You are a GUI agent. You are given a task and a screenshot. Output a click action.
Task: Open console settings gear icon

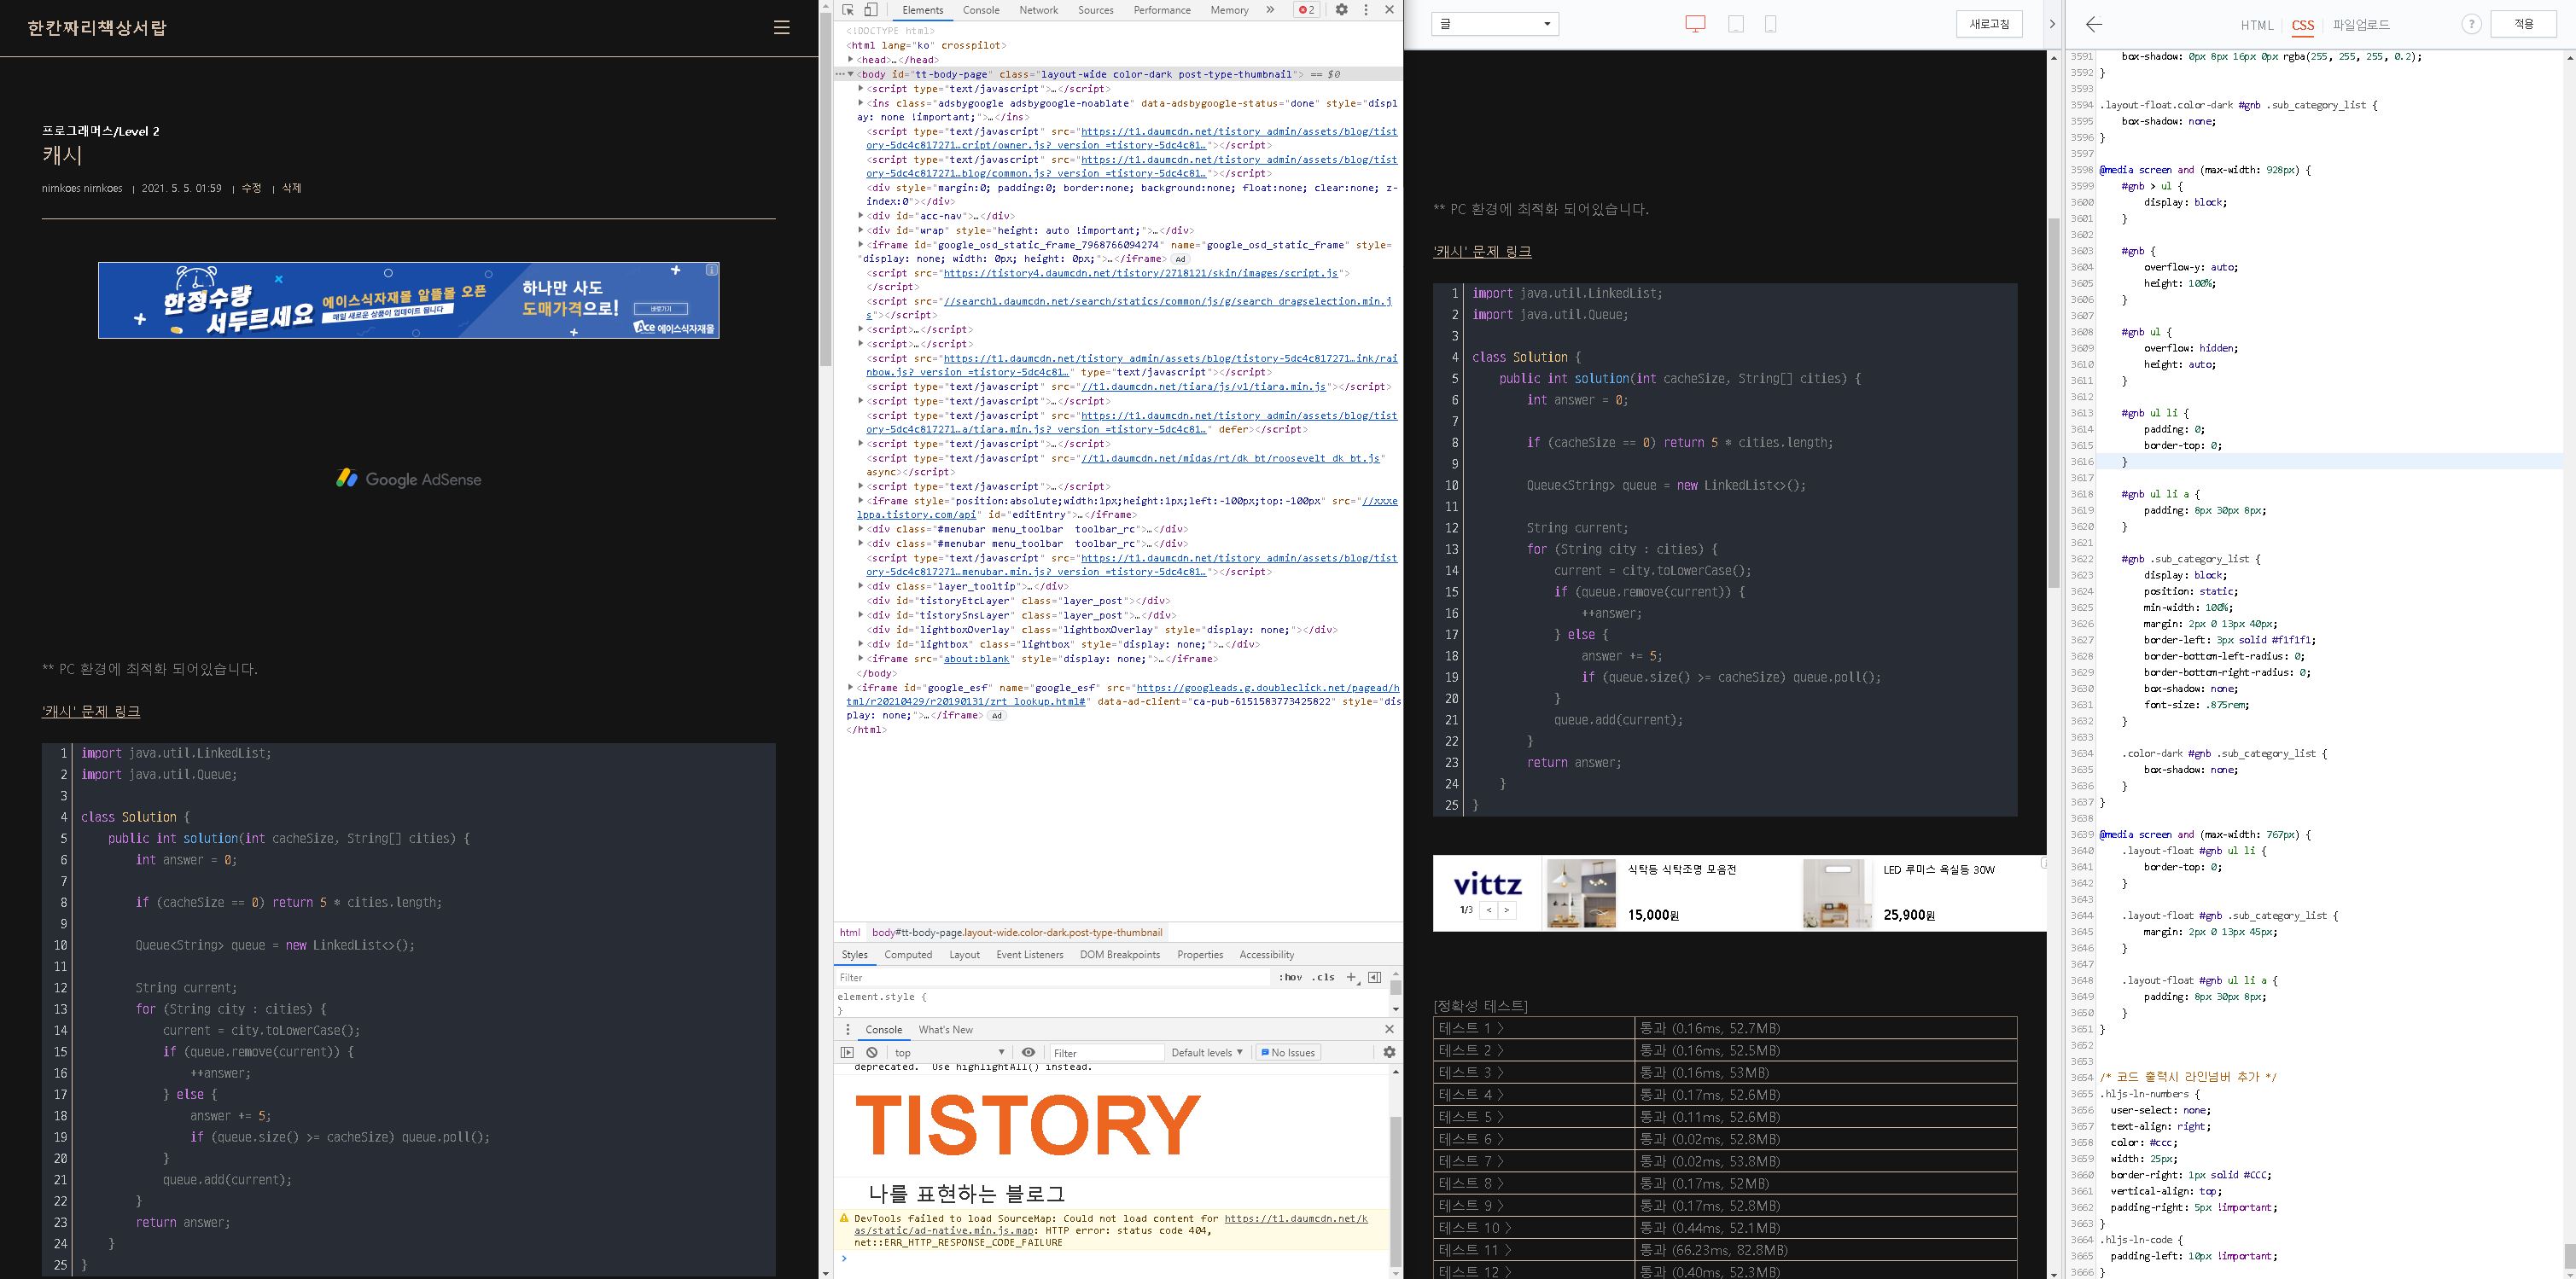coord(1389,1052)
